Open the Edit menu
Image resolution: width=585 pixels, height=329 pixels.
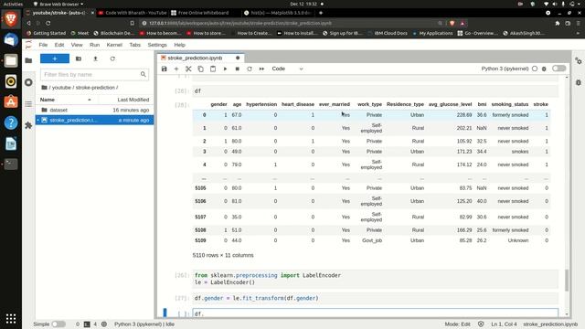[x=59, y=45]
